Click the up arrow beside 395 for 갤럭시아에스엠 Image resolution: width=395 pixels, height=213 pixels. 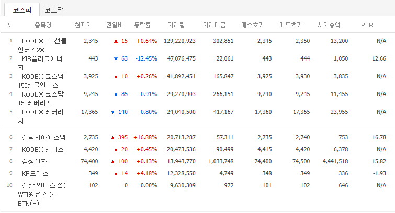(x=112, y=137)
